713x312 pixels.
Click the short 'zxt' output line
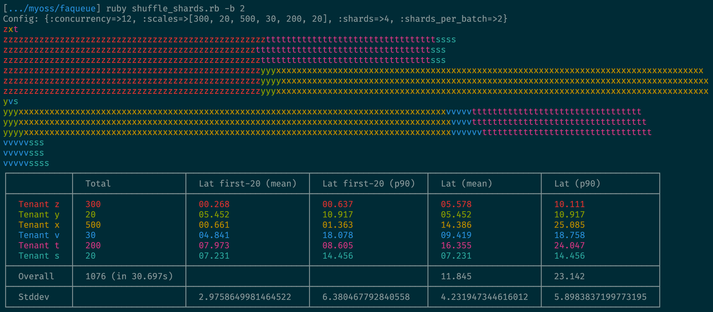point(11,29)
